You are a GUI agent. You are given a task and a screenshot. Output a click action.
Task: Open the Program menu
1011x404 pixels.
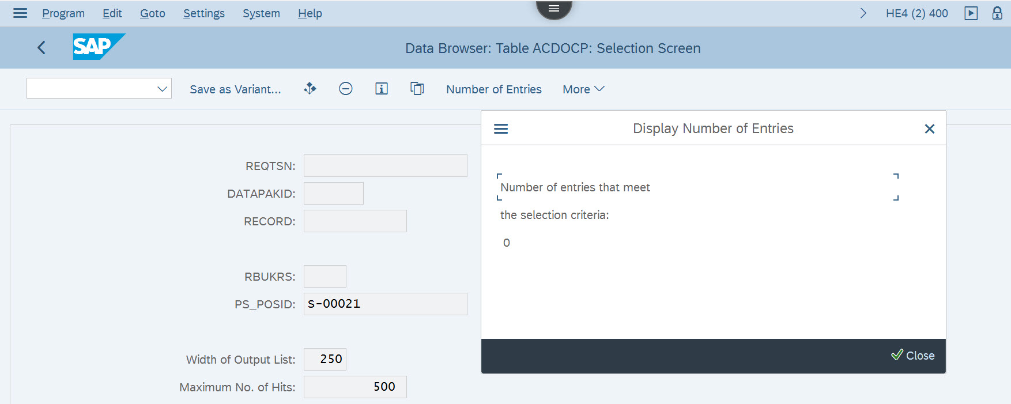pos(63,13)
